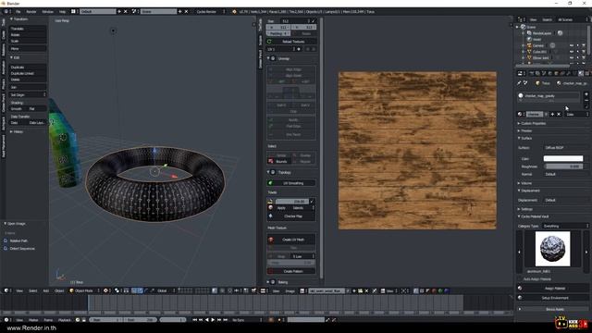Add a new screen layout with plus icon
592x333 pixels.
119,12
